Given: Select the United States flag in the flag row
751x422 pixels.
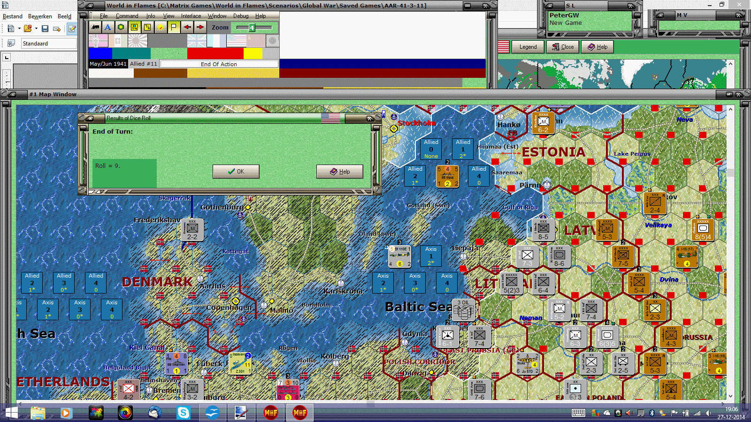Looking at the screenshot, I should point(237,41).
